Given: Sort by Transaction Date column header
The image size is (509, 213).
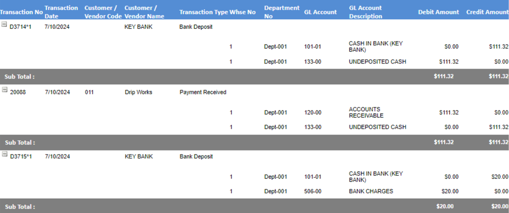Looking at the screenshot, I should (61, 12).
